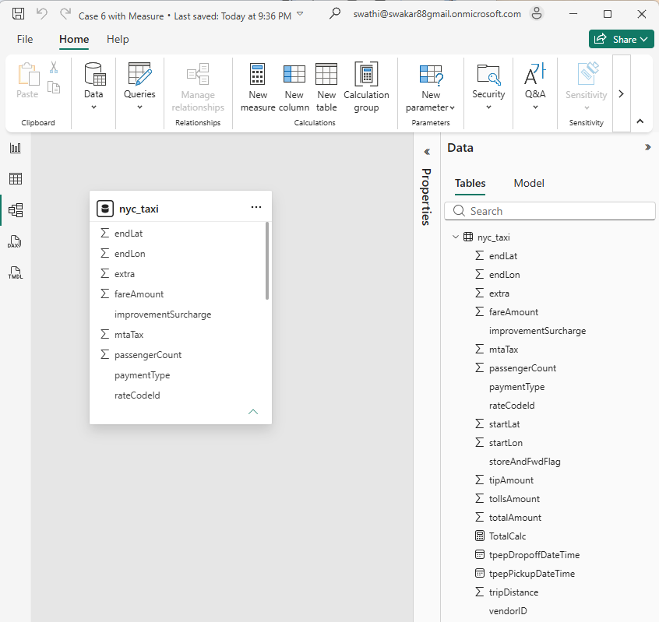Add a Calculation group
The width and height of the screenshot is (659, 622).
(366, 87)
